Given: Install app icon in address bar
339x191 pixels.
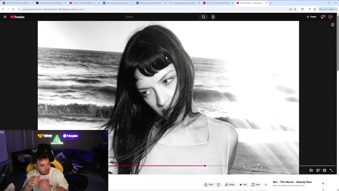Looking at the screenshot, I should pos(291,9).
